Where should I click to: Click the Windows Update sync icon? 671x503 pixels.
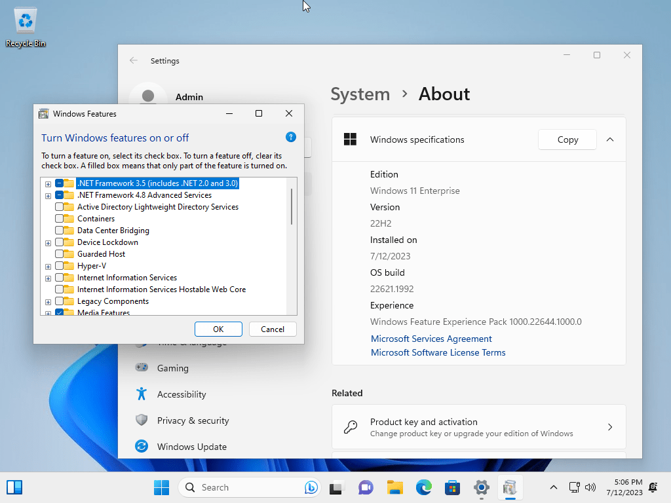point(142,446)
